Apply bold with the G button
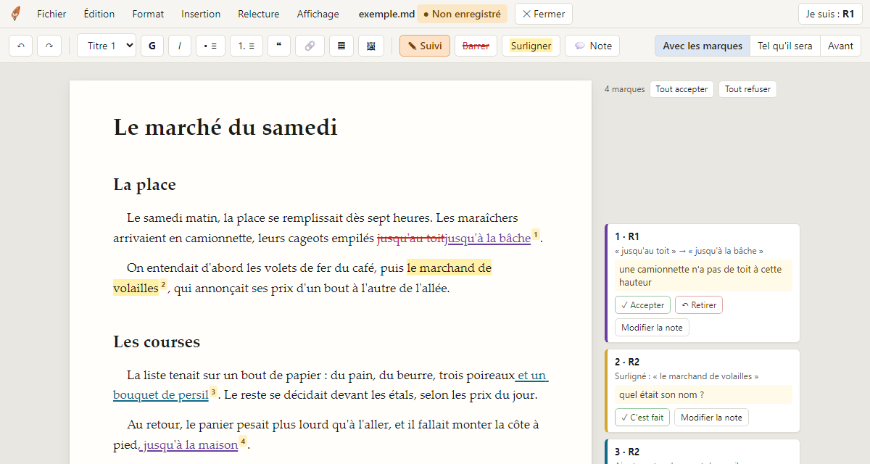The width and height of the screenshot is (870, 464). [x=152, y=46]
